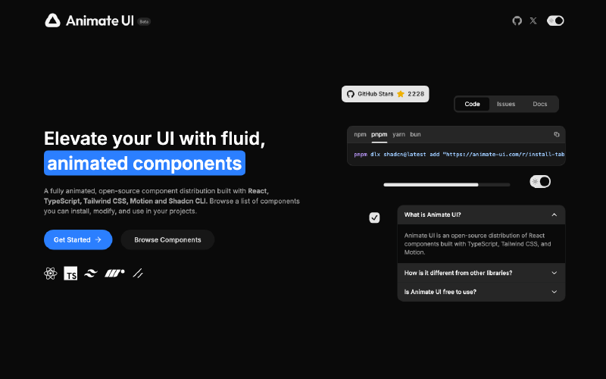Image resolution: width=606 pixels, height=379 pixels.
Task: Click the Animate UI logo icon
Action: [x=52, y=20]
